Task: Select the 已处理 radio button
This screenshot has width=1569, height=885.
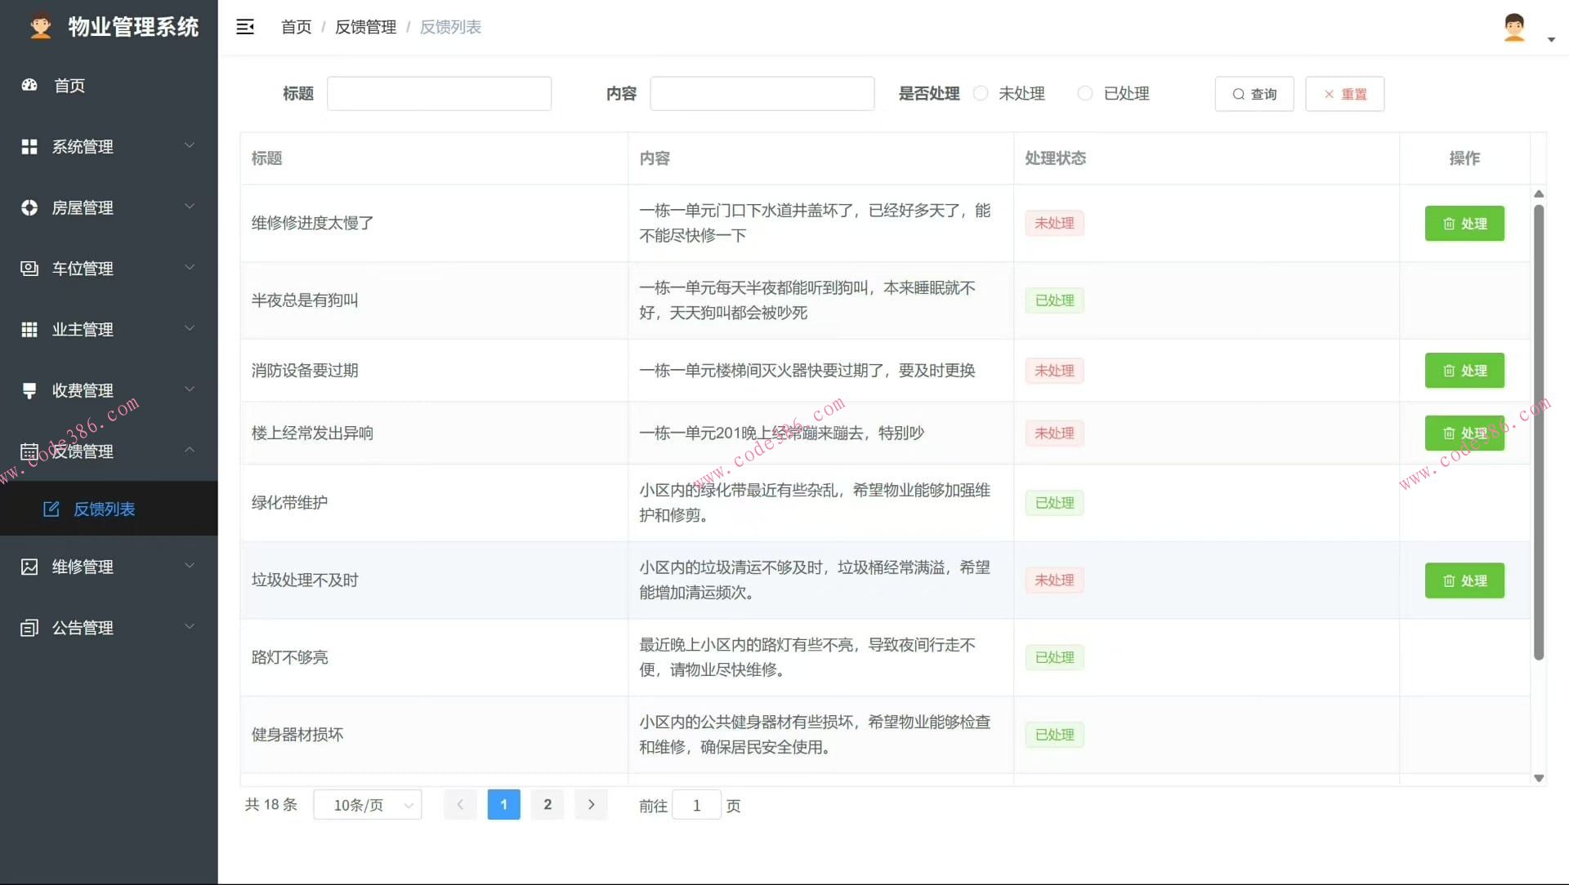Action: (1085, 93)
